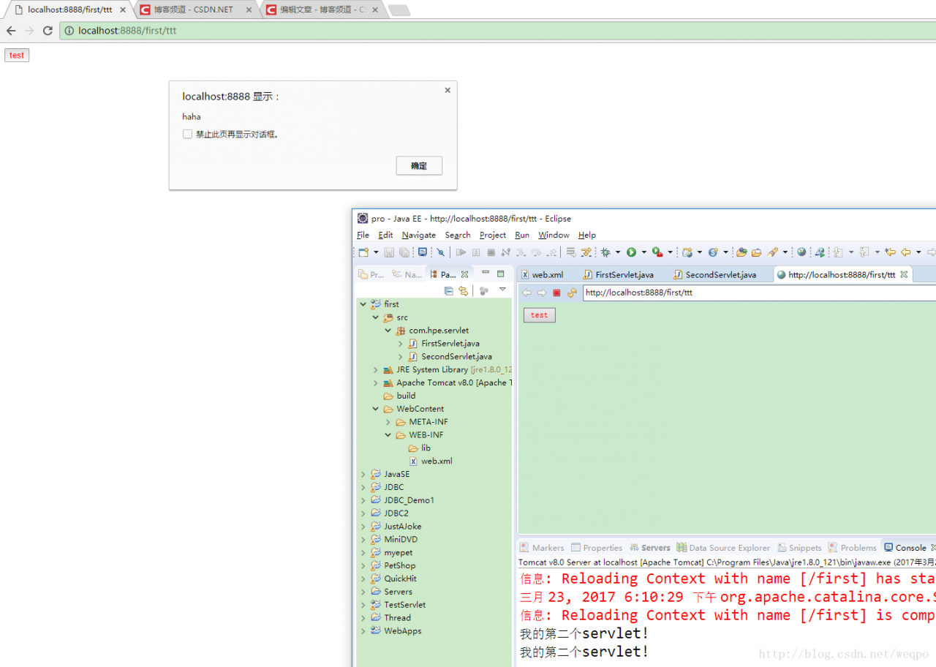Click the Chrome address bar showing localhost:8888/first/ttt
This screenshot has height=667, width=936.
click(x=497, y=31)
